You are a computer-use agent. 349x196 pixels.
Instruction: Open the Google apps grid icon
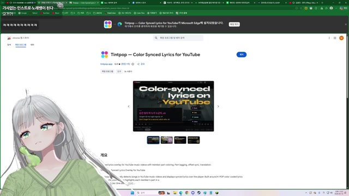(335, 38)
